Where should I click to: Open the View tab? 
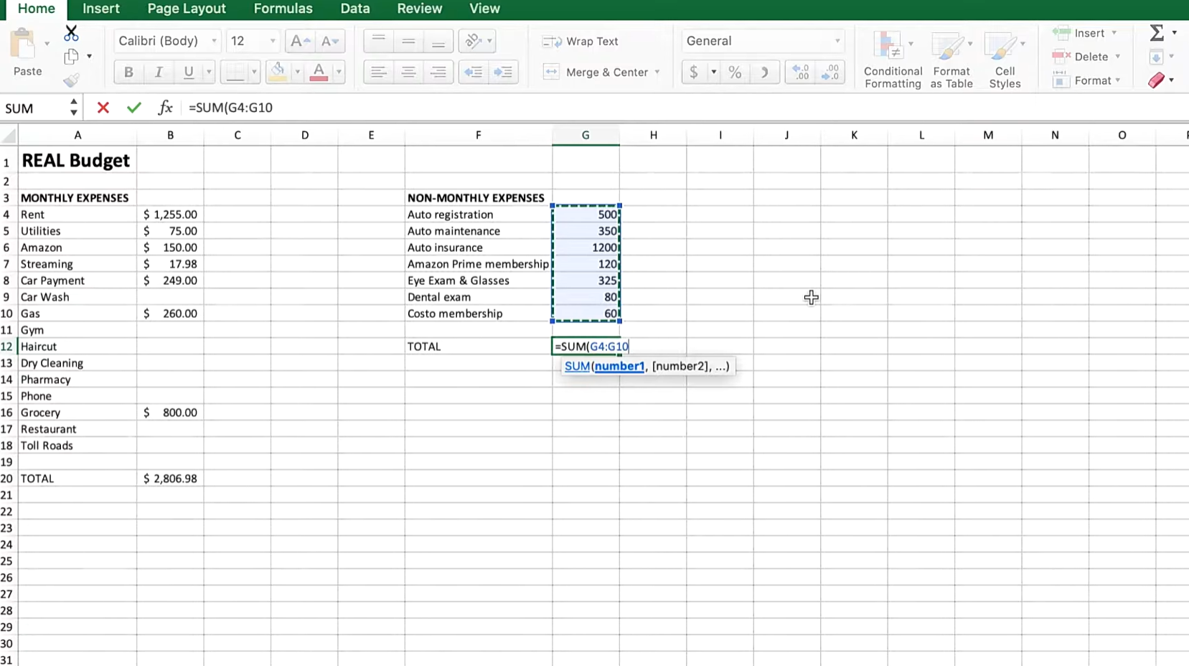pos(484,9)
